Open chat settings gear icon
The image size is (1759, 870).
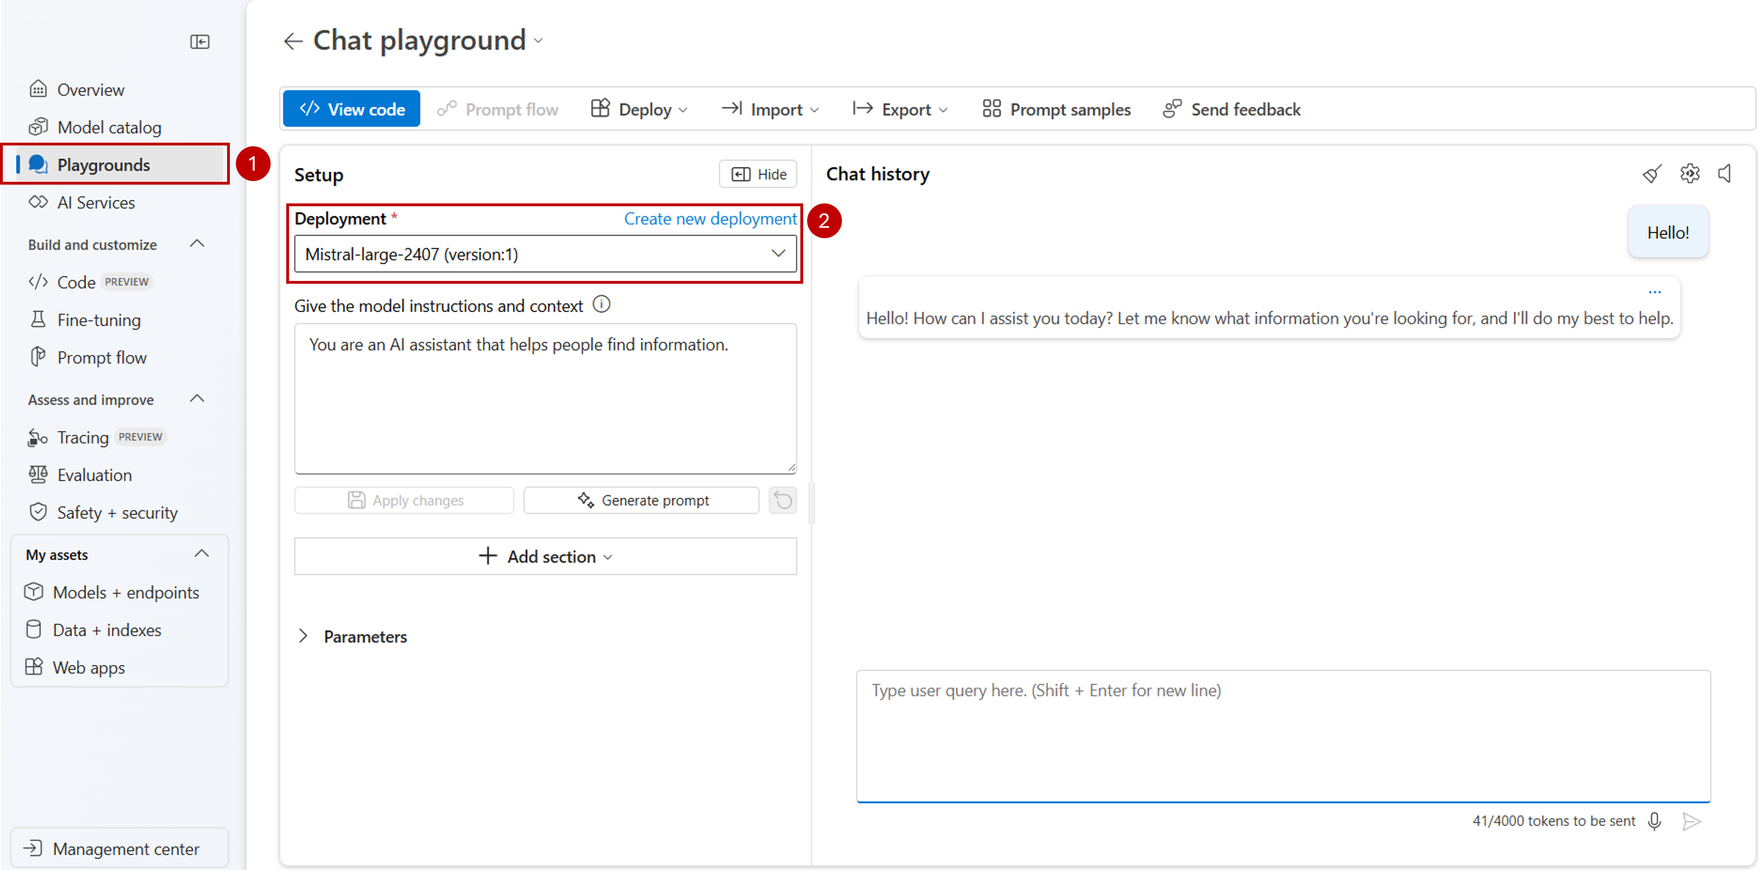click(x=1689, y=174)
